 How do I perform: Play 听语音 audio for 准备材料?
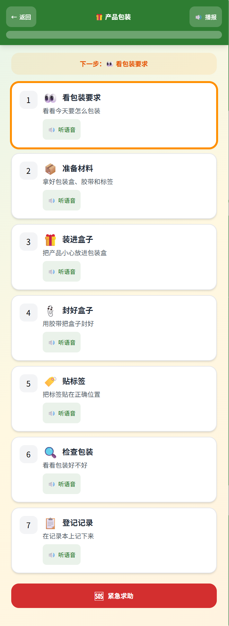pyautogui.click(x=62, y=201)
